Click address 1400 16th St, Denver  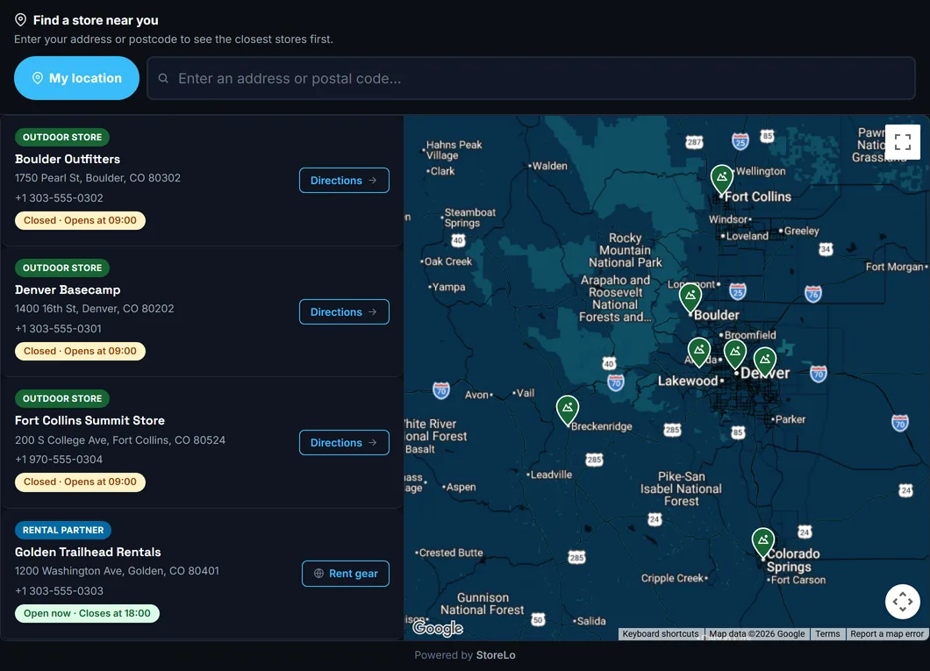pos(94,309)
